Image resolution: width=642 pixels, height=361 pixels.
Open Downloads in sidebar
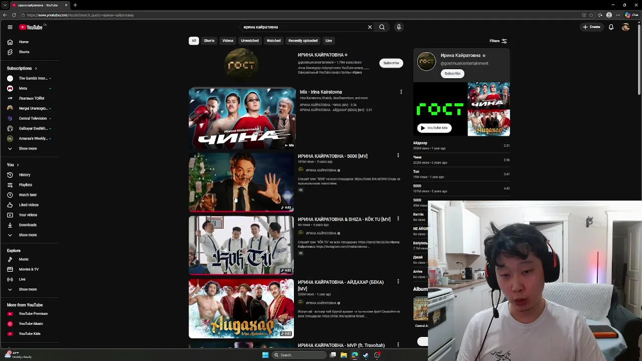[28, 225]
